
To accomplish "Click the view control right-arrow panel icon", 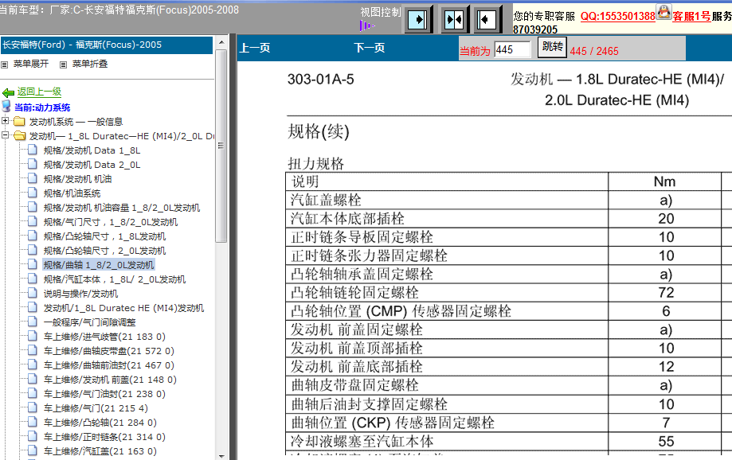I will pyautogui.click(x=417, y=20).
